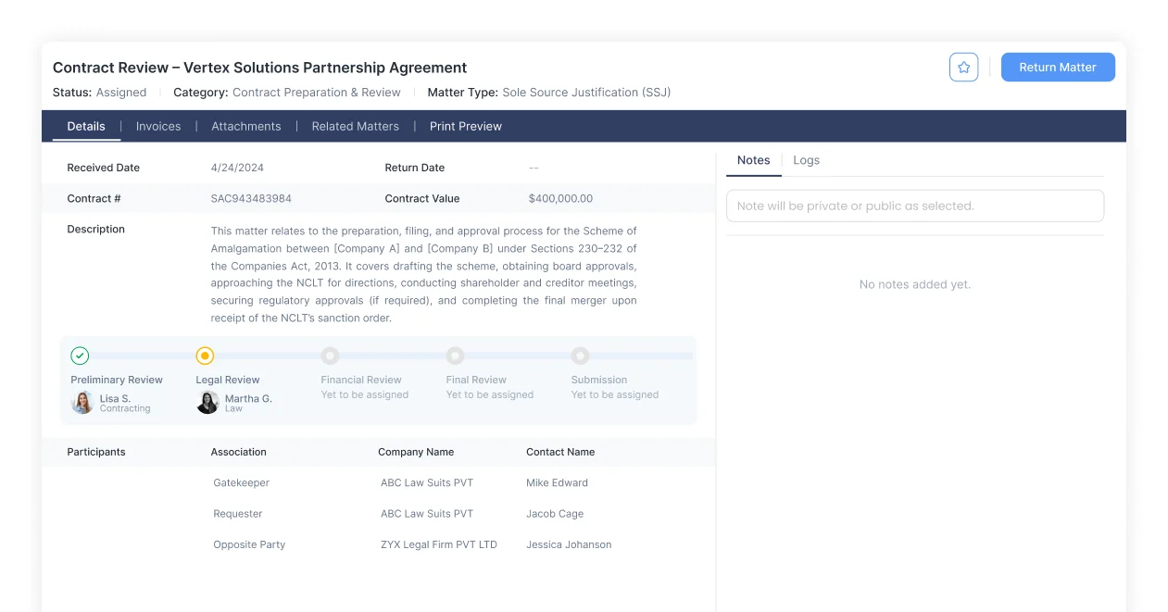Image resolution: width=1168 pixels, height=612 pixels.
Task: Select the yellow Legal Review step marker
Action: 206,356
